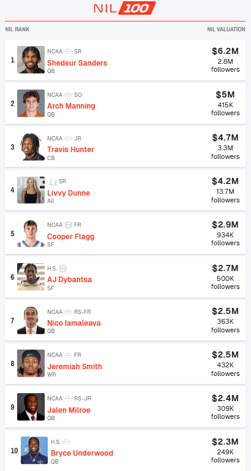
Task: Click basketball icon in AJ Dybantsa row
Action: (x=63, y=268)
